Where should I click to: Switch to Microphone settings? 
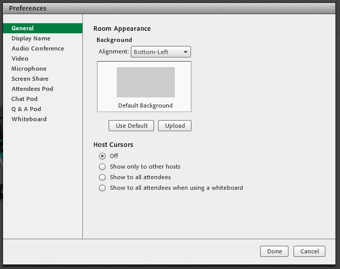(29, 69)
